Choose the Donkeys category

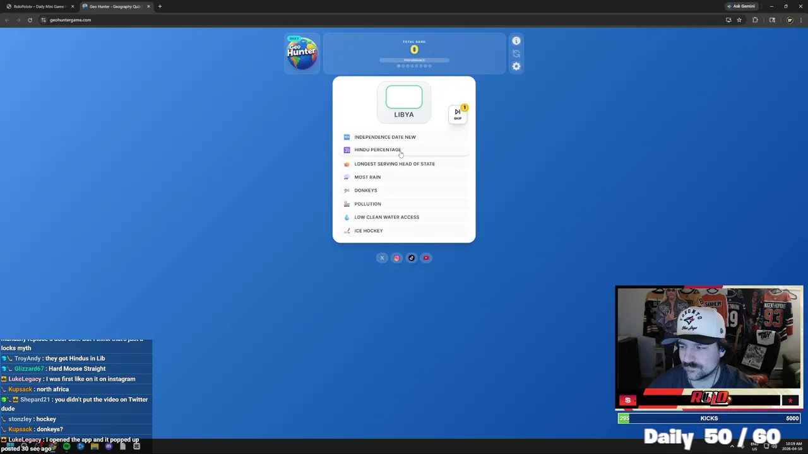point(404,190)
